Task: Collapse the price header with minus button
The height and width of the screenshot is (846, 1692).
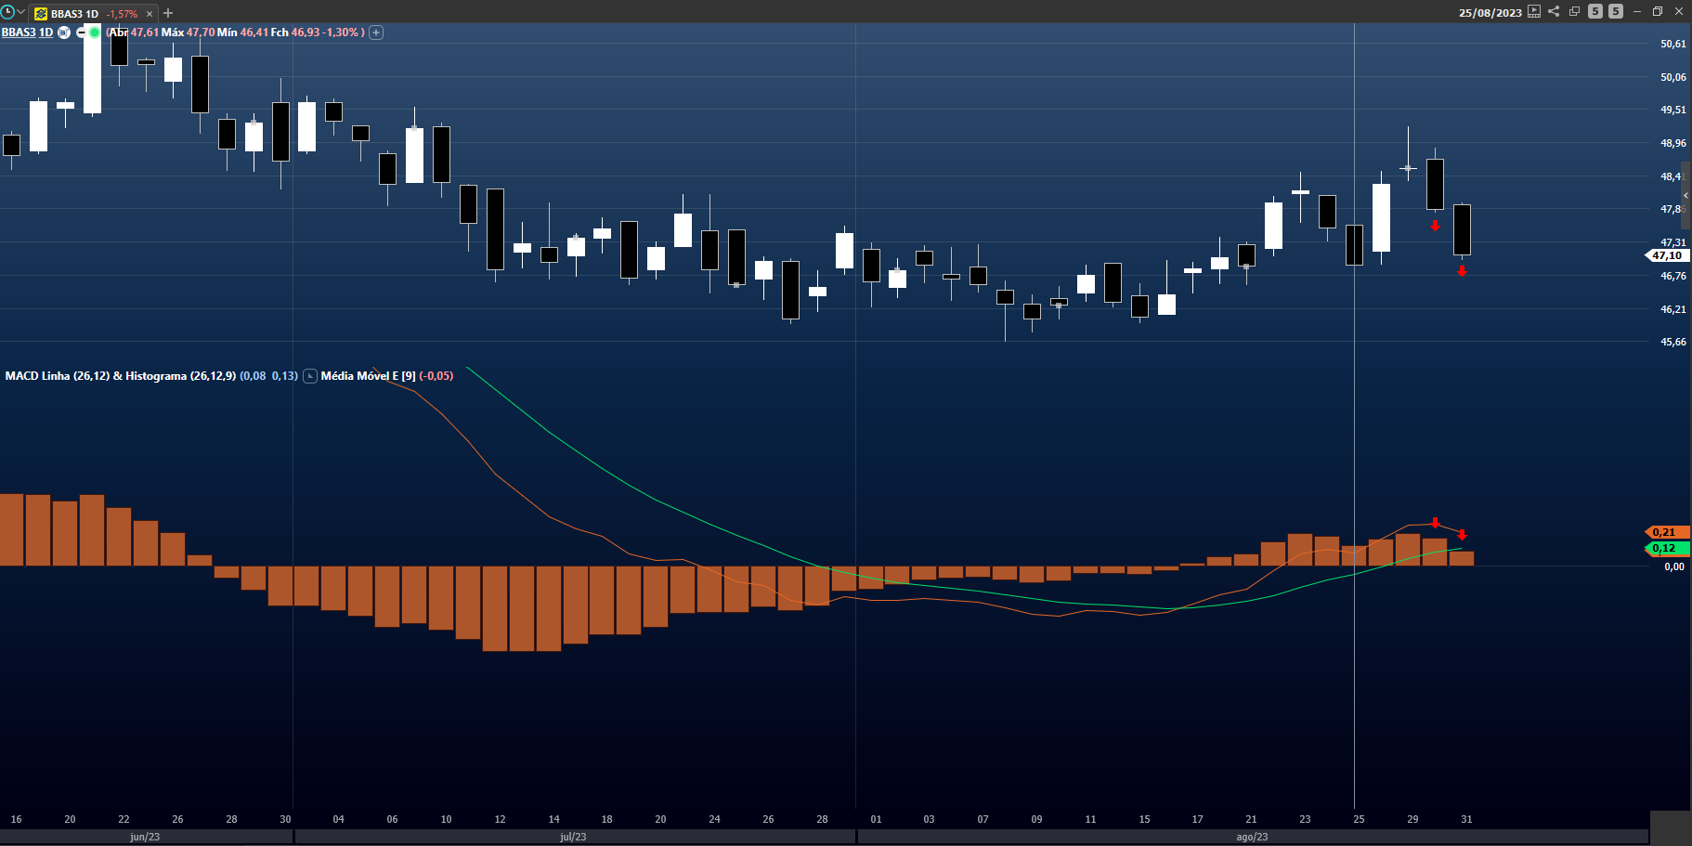Action: click(81, 33)
